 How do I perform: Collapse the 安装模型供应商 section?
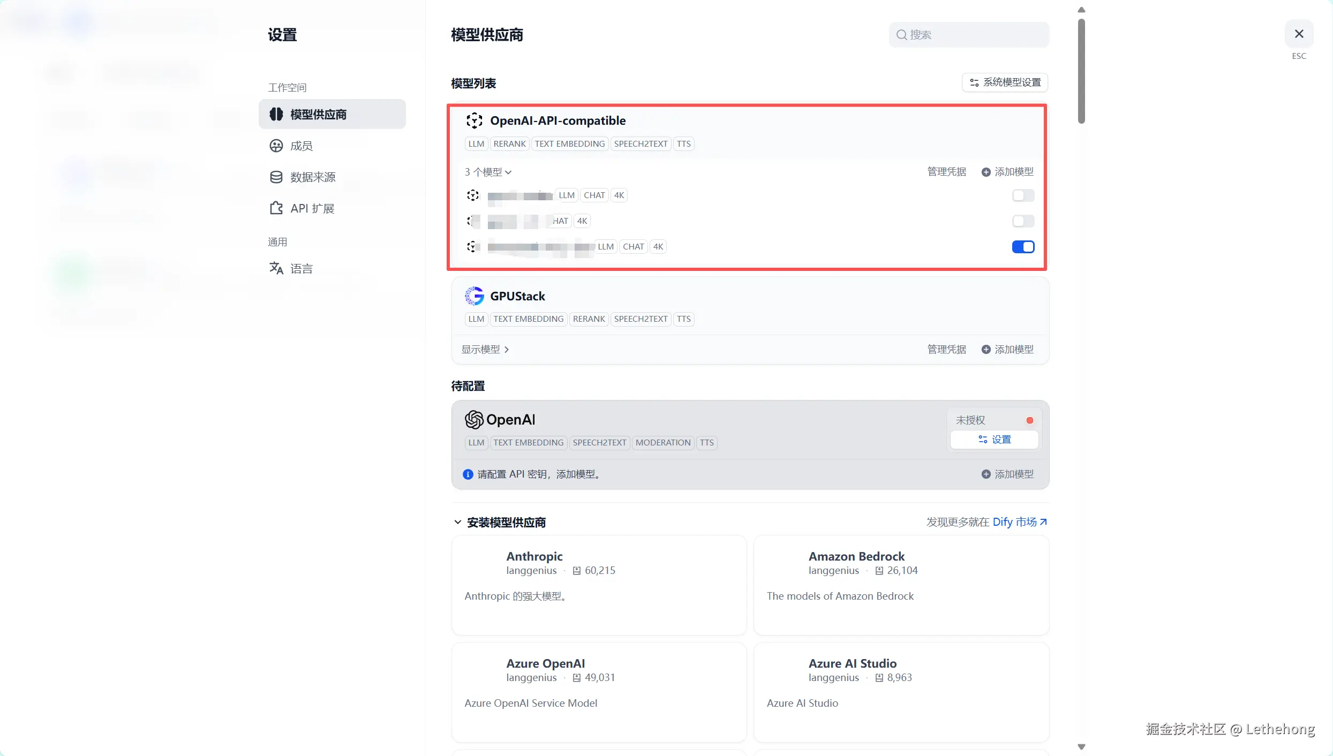[458, 522]
